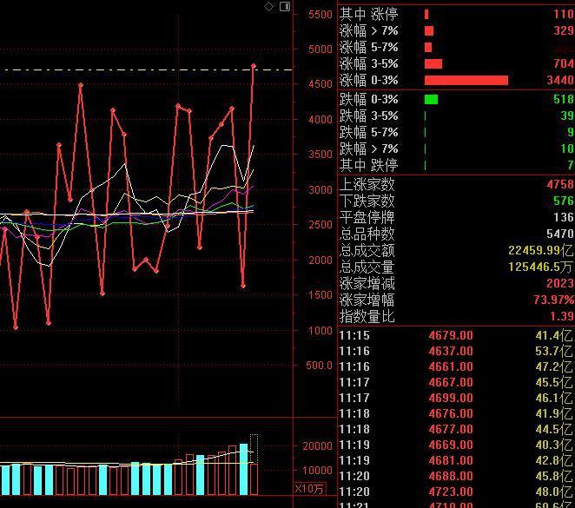Click the 10000 volume axis label
The width and height of the screenshot is (575, 508).
tap(317, 471)
